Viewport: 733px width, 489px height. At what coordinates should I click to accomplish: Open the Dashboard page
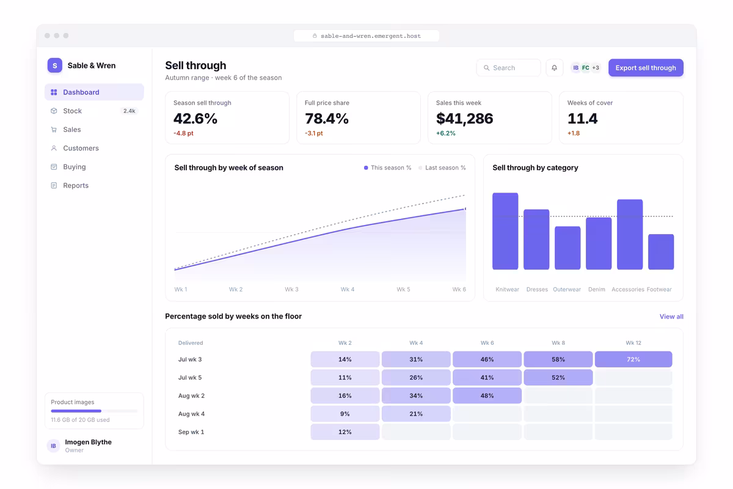click(x=94, y=92)
